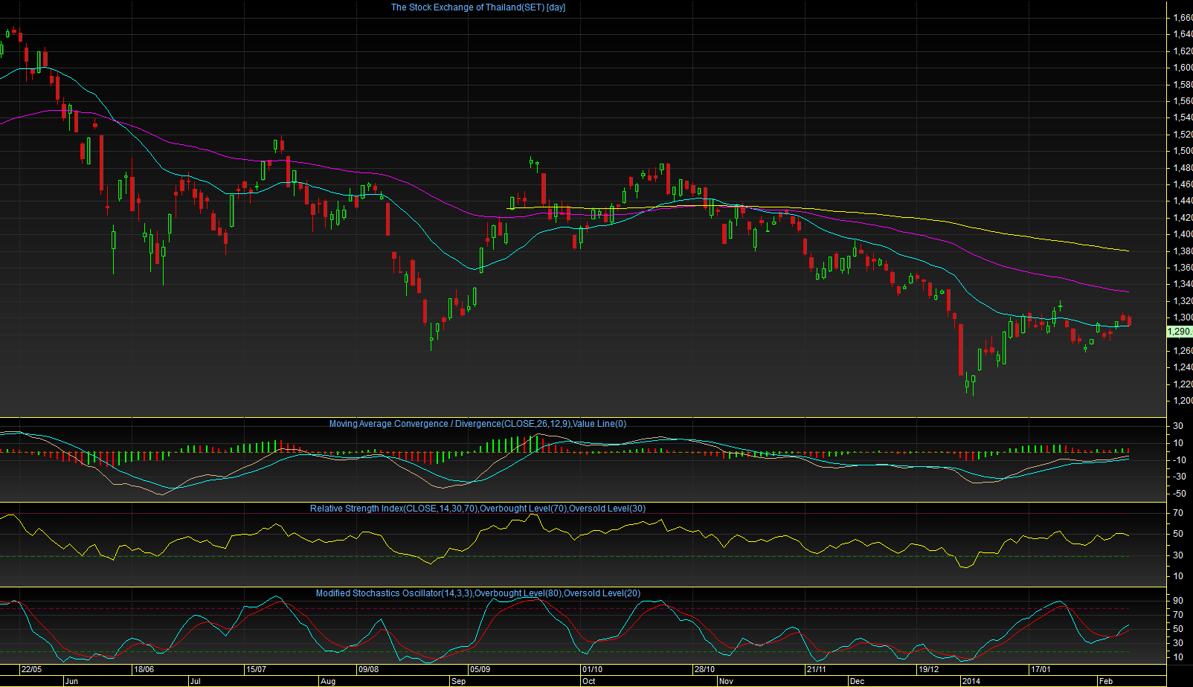Click the highlighted current price label 1,290
This screenshot has width=1193, height=687.
(1180, 332)
